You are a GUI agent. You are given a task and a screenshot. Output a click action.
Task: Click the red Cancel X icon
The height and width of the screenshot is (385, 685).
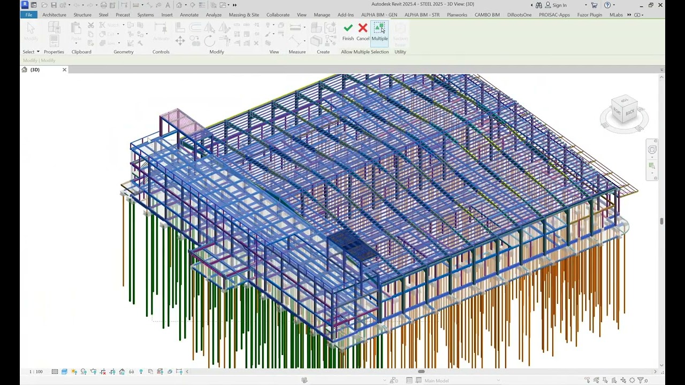(363, 28)
